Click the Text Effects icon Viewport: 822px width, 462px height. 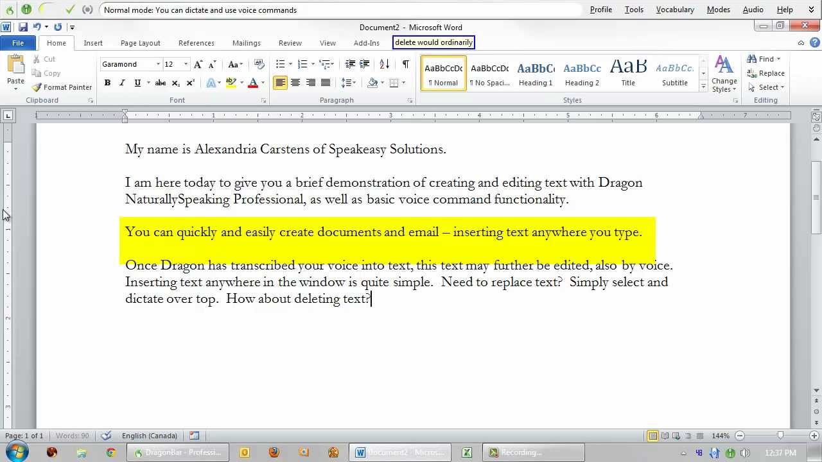pyautogui.click(x=211, y=83)
